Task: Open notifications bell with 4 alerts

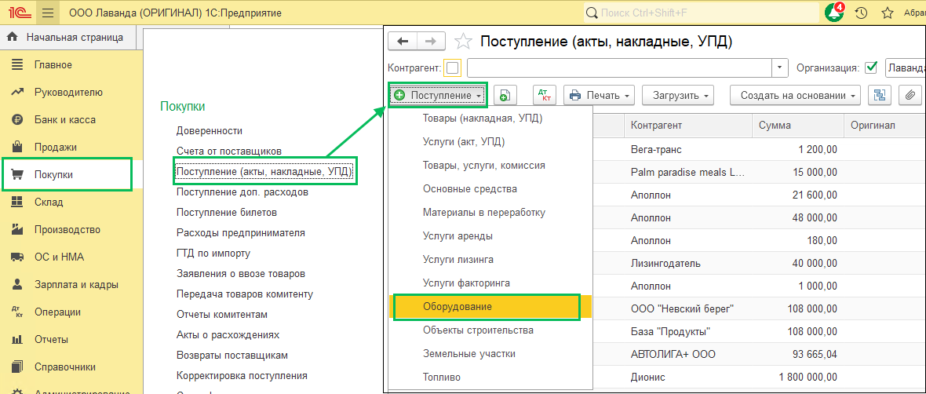Action: pos(834,13)
